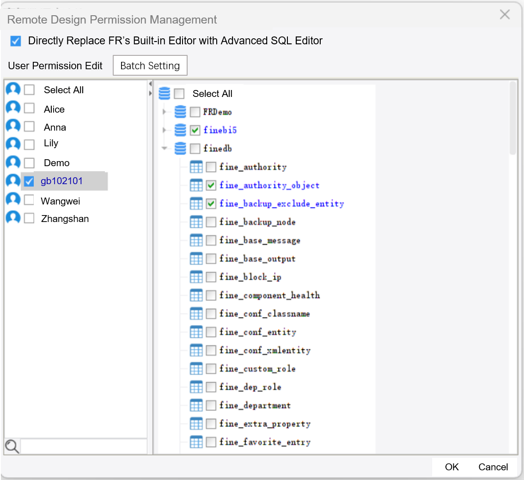Select the fine_conf_xmlentity table row

pyautogui.click(x=265, y=350)
